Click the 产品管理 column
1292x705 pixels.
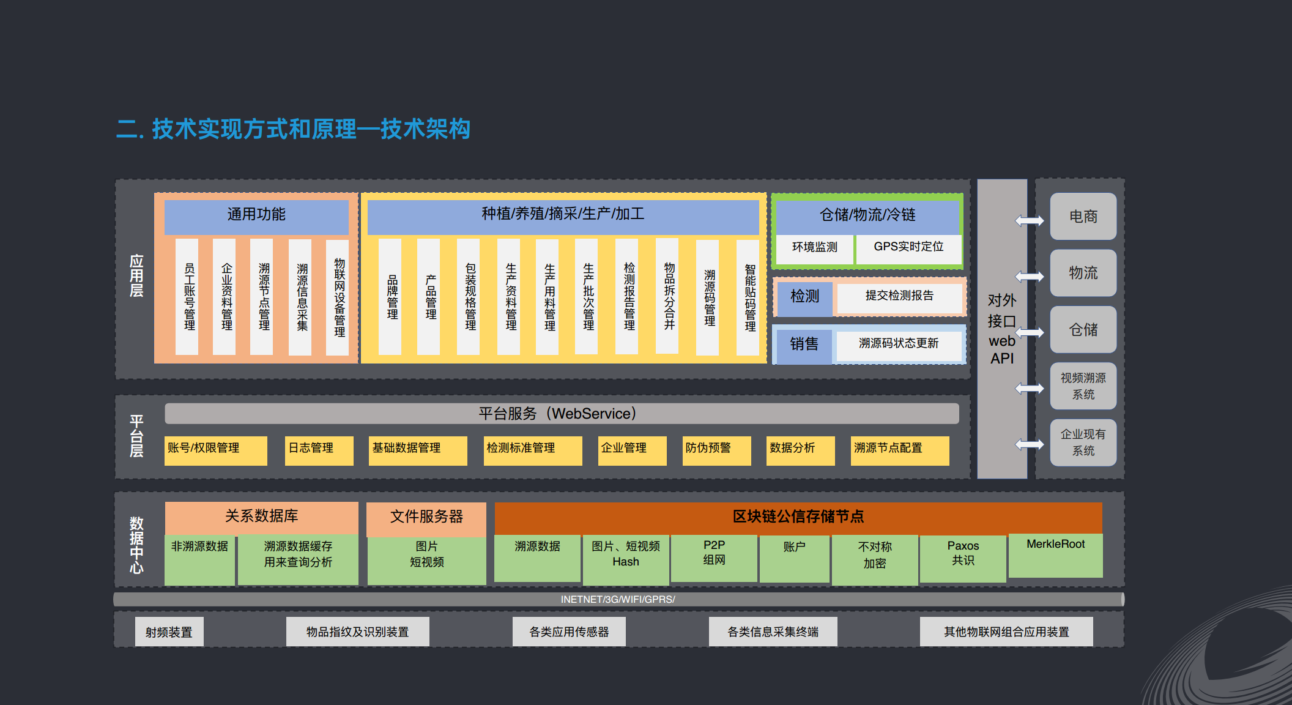pyautogui.click(x=428, y=297)
